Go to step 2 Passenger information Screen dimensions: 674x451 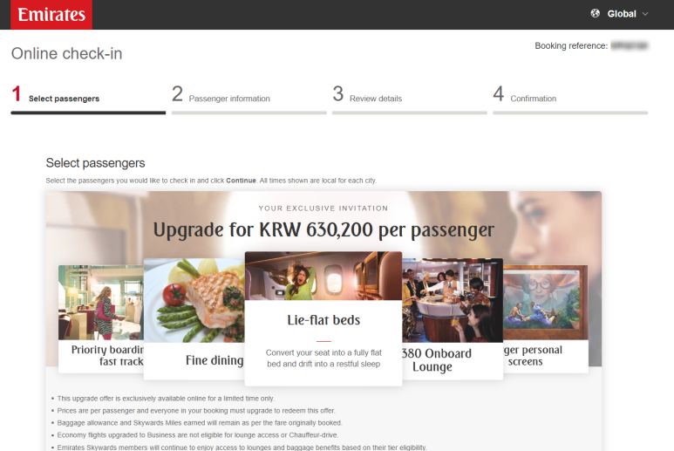coord(248,99)
